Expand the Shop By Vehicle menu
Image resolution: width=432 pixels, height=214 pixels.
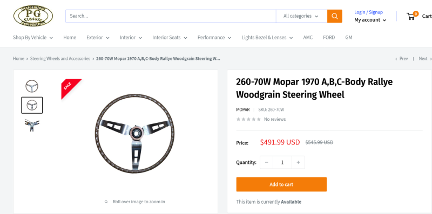pos(33,37)
